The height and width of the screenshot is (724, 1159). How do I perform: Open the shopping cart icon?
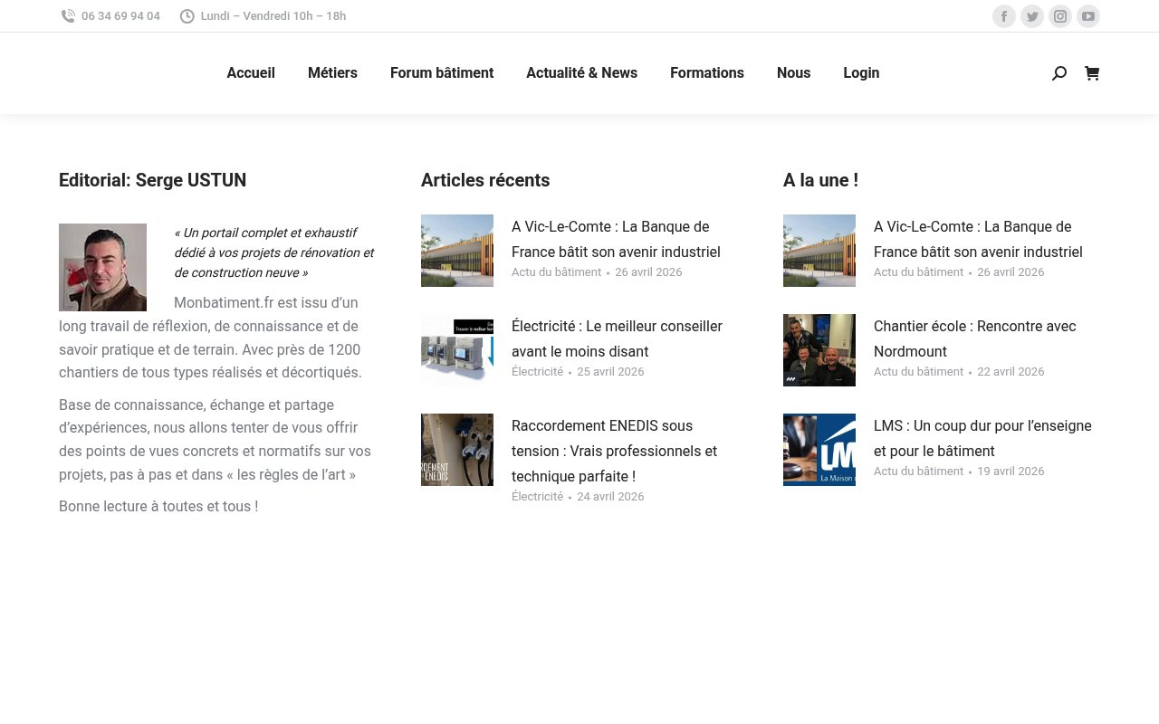(1092, 73)
